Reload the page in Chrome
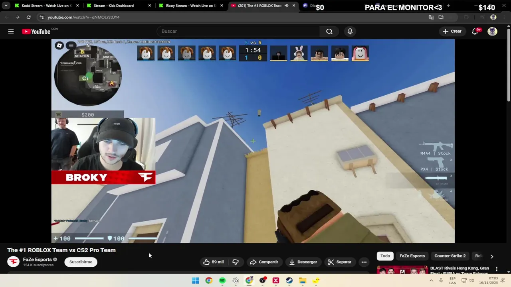 [x=28, y=17]
